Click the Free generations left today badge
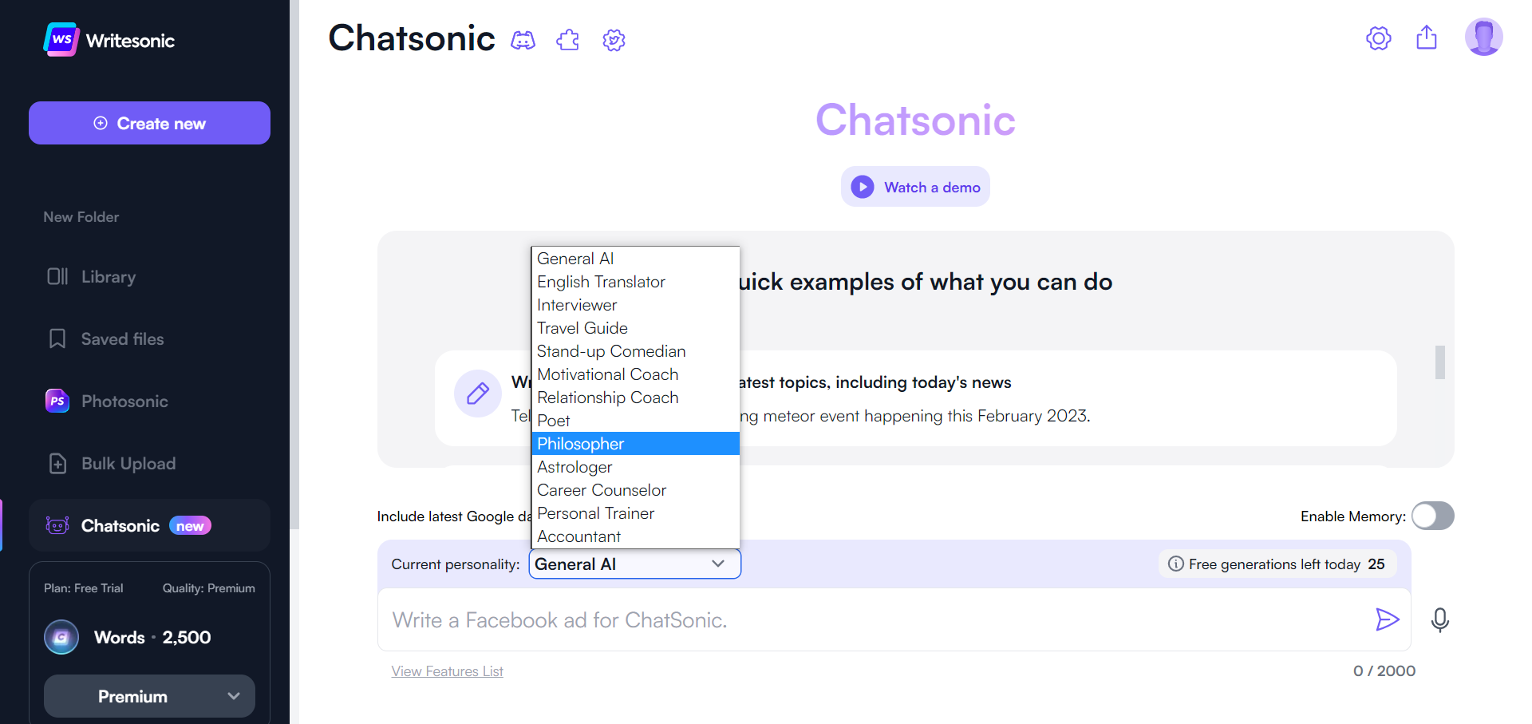 1277,564
